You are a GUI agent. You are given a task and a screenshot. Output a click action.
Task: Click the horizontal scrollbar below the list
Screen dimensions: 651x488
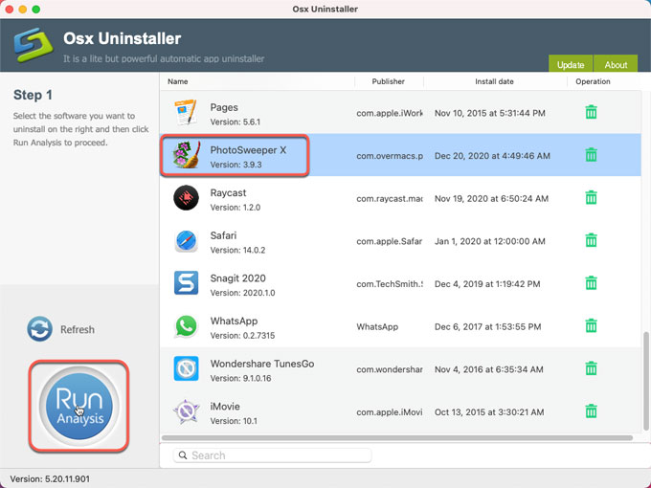pyautogui.click(x=397, y=438)
